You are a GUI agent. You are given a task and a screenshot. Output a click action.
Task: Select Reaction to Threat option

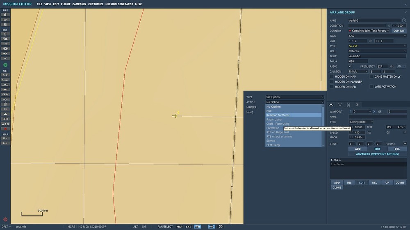pyautogui.click(x=294, y=115)
